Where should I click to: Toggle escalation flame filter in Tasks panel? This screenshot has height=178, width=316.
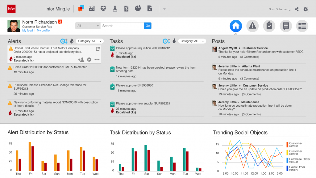[x=174, y=41]
